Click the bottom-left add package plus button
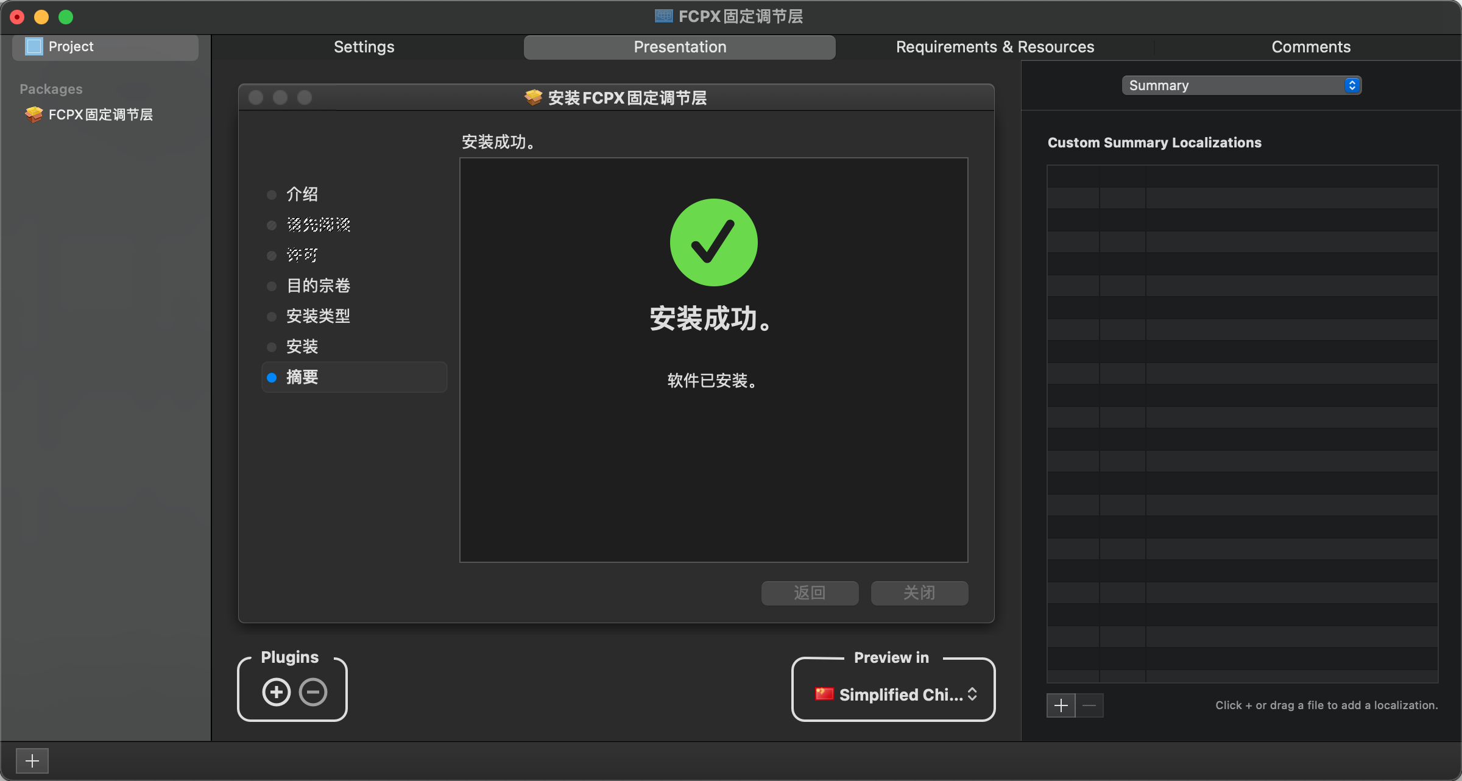The width and height of the screenshot is (1462, 781). [32, 761]
